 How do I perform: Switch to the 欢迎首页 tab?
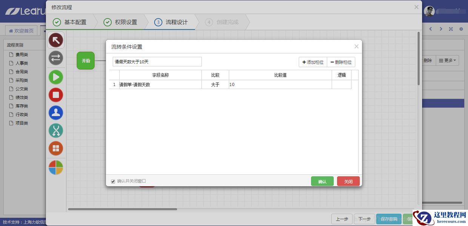(x=21, y=31)
